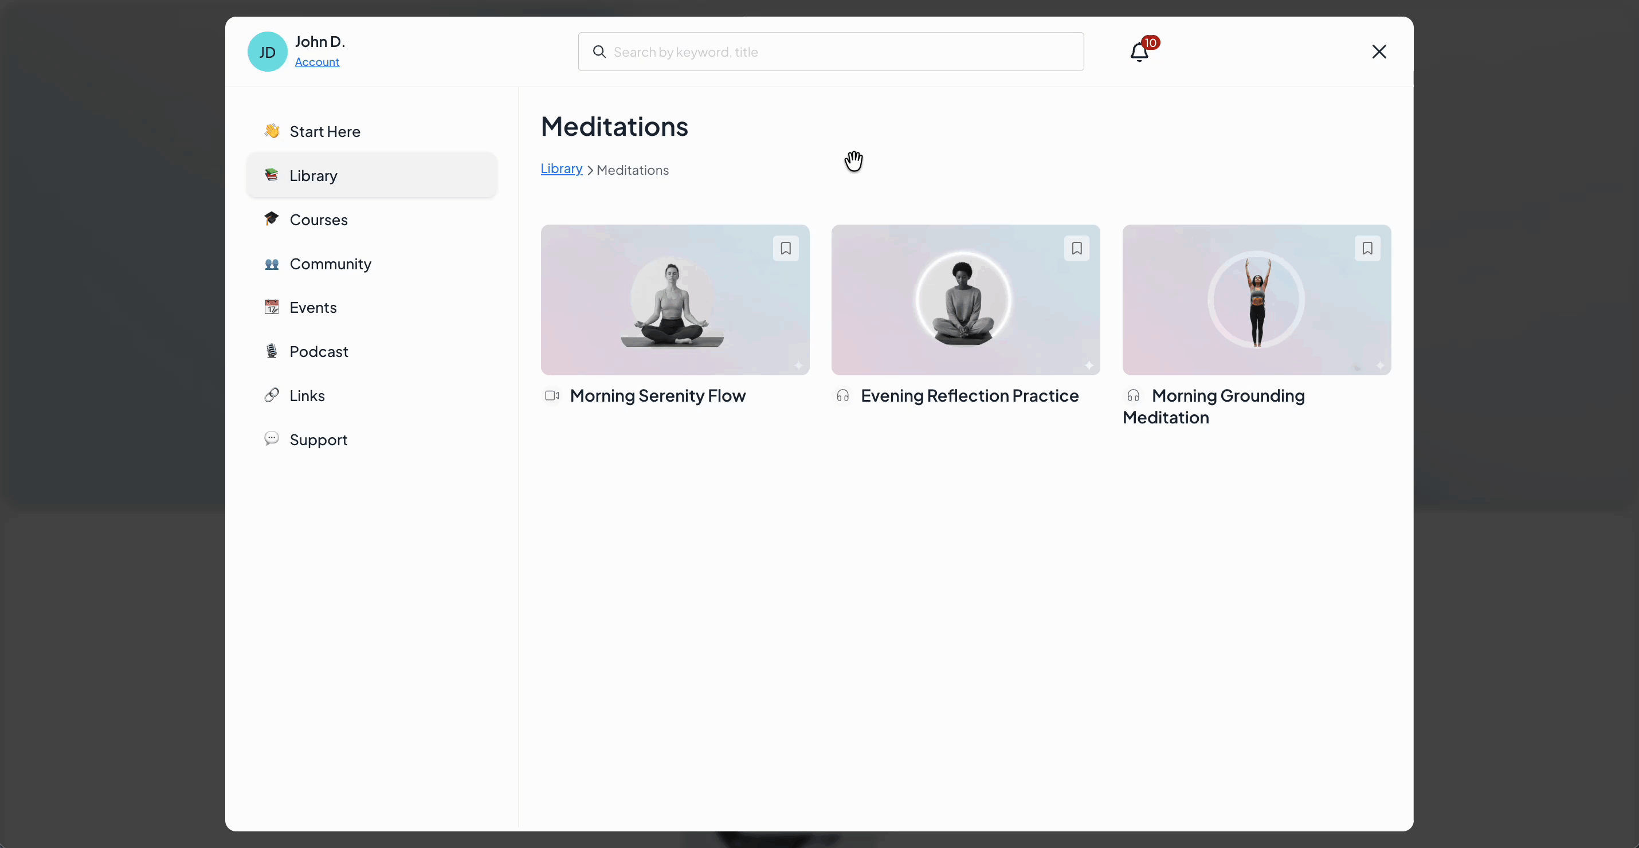Open the Account link
This screenshot has width=1639, height=848.
317,62
